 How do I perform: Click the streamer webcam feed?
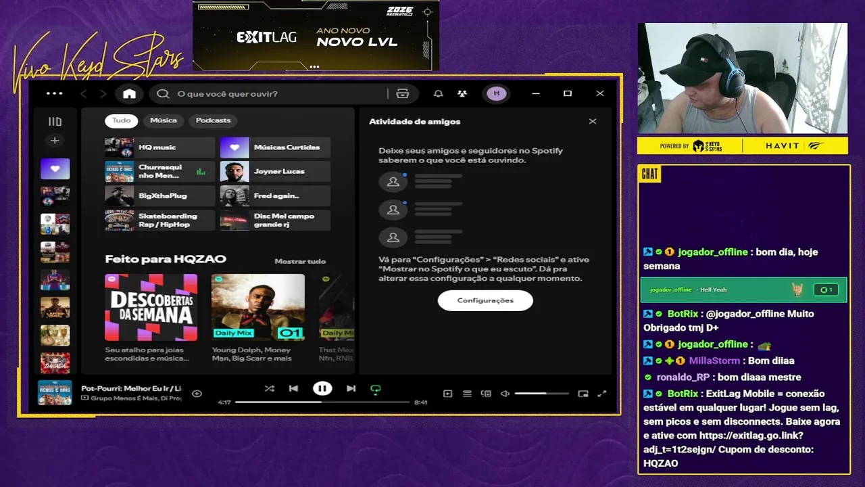pos(743,78)
